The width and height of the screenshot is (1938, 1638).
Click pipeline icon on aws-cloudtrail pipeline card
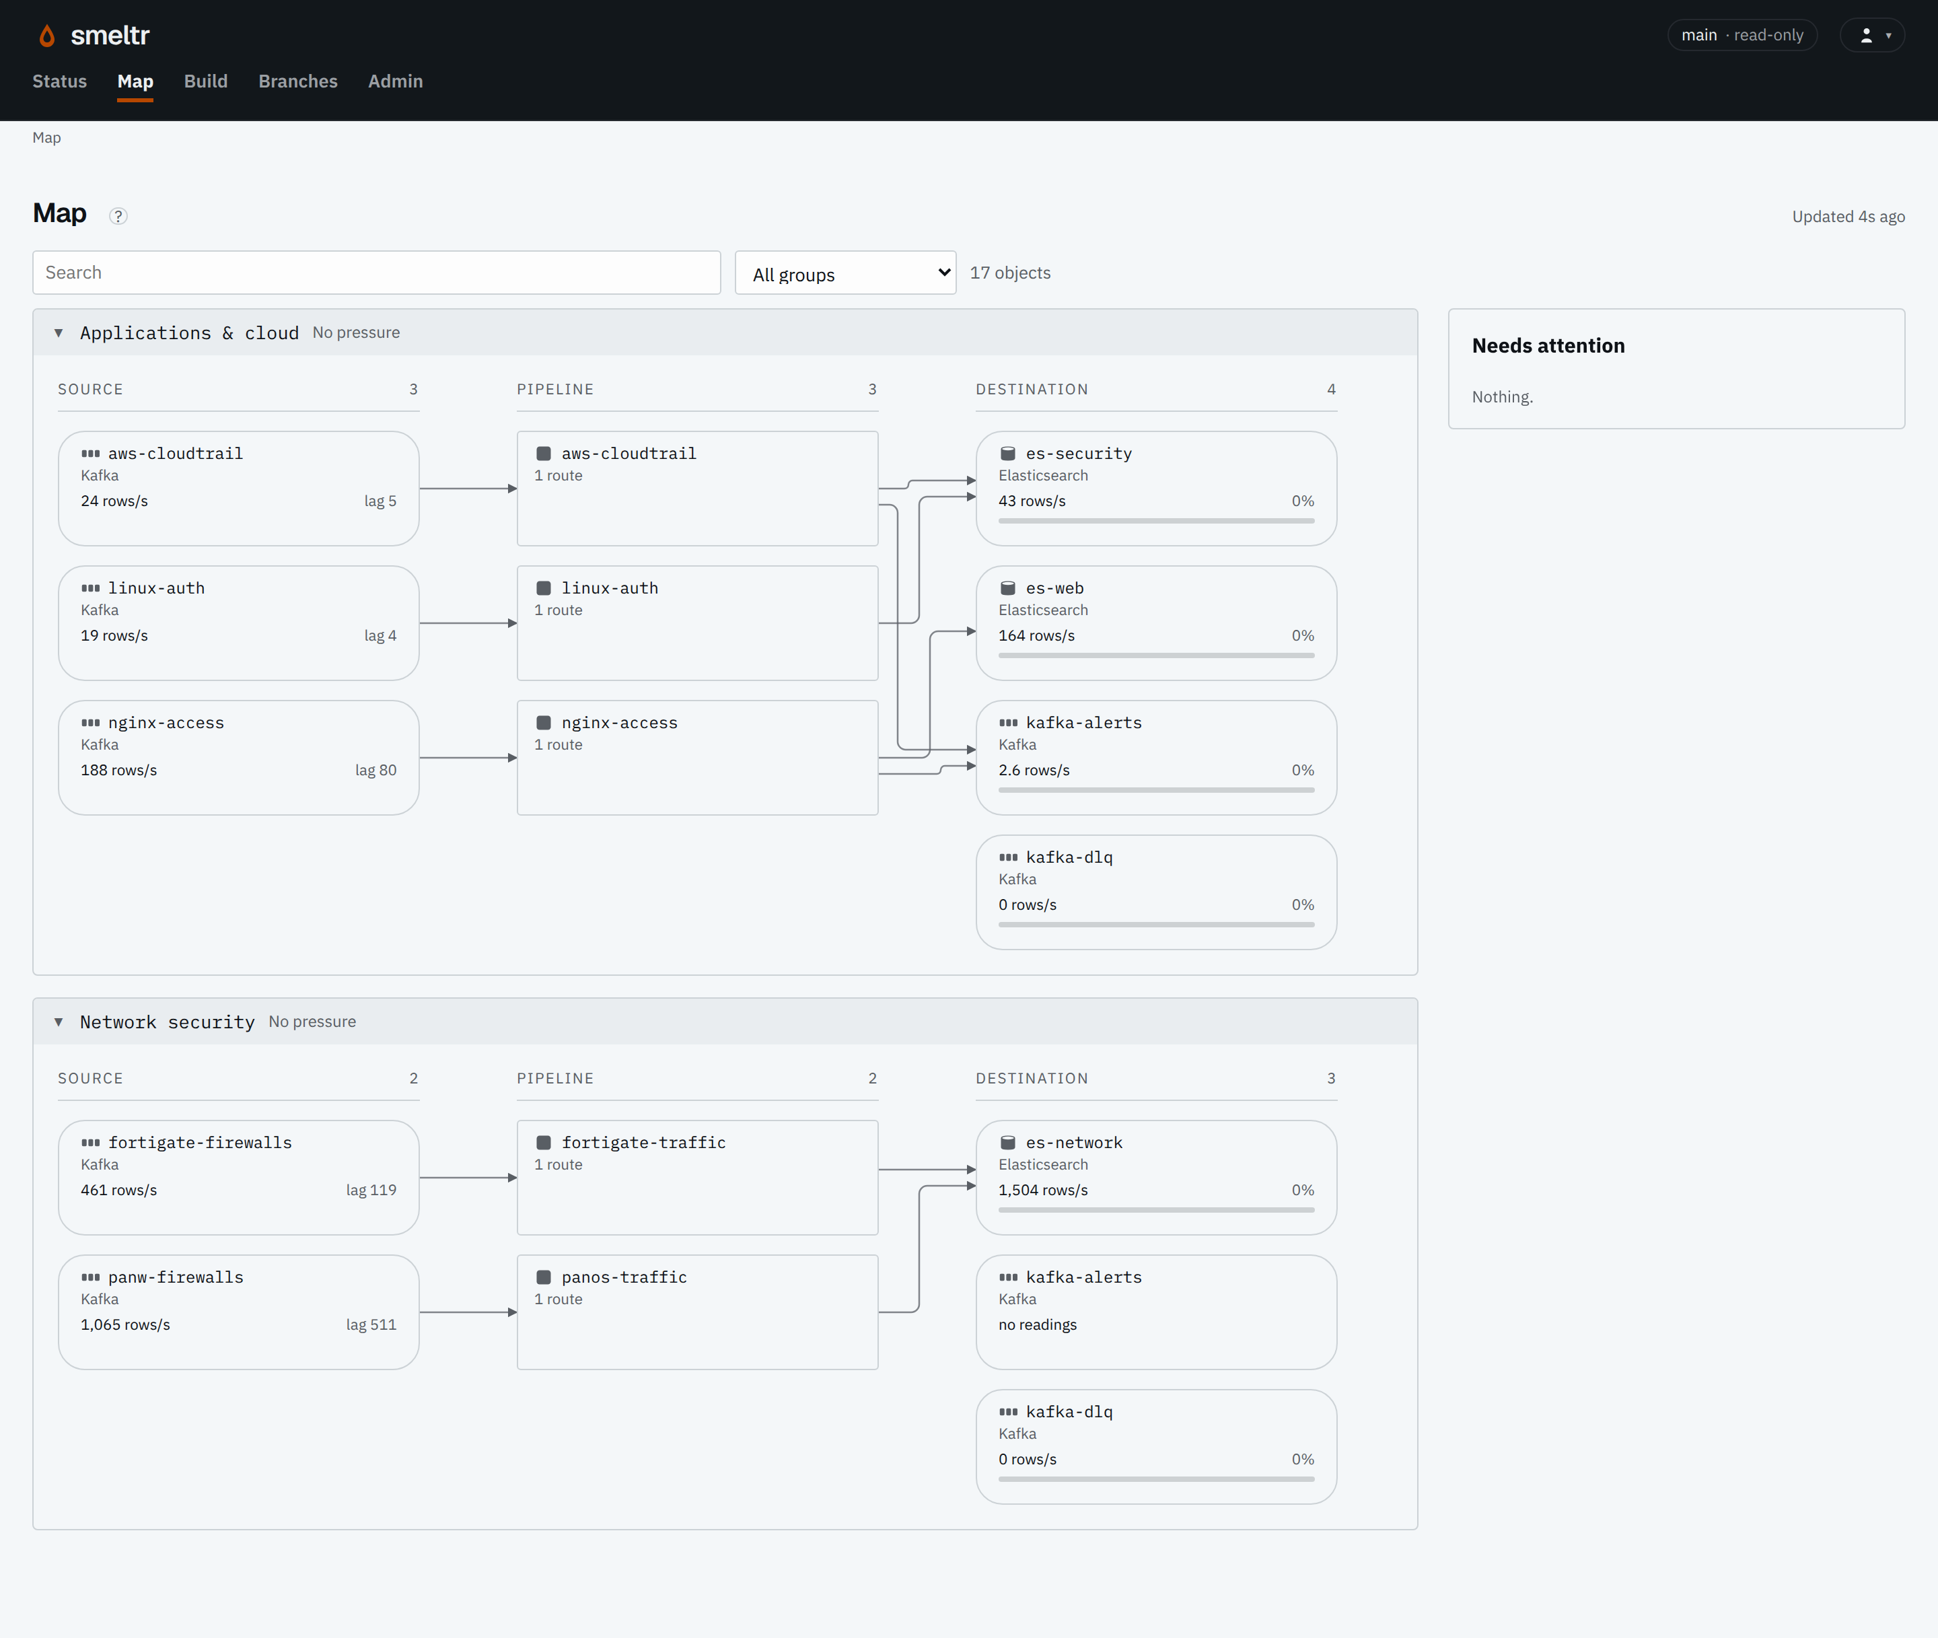coord(544,454)
